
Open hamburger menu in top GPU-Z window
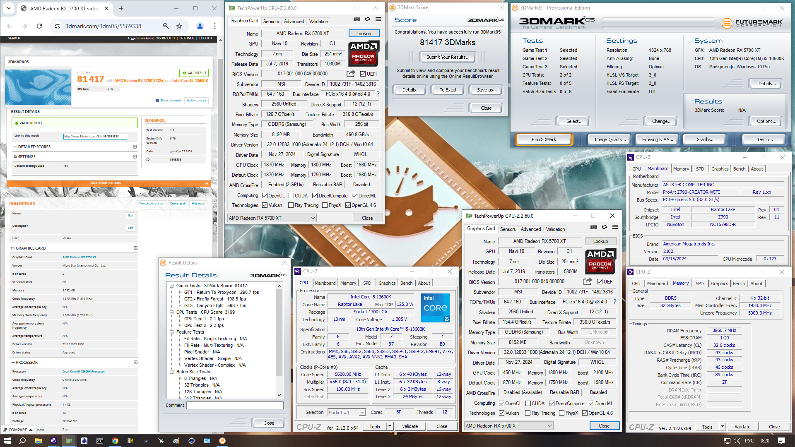click(x=378, y=19)
